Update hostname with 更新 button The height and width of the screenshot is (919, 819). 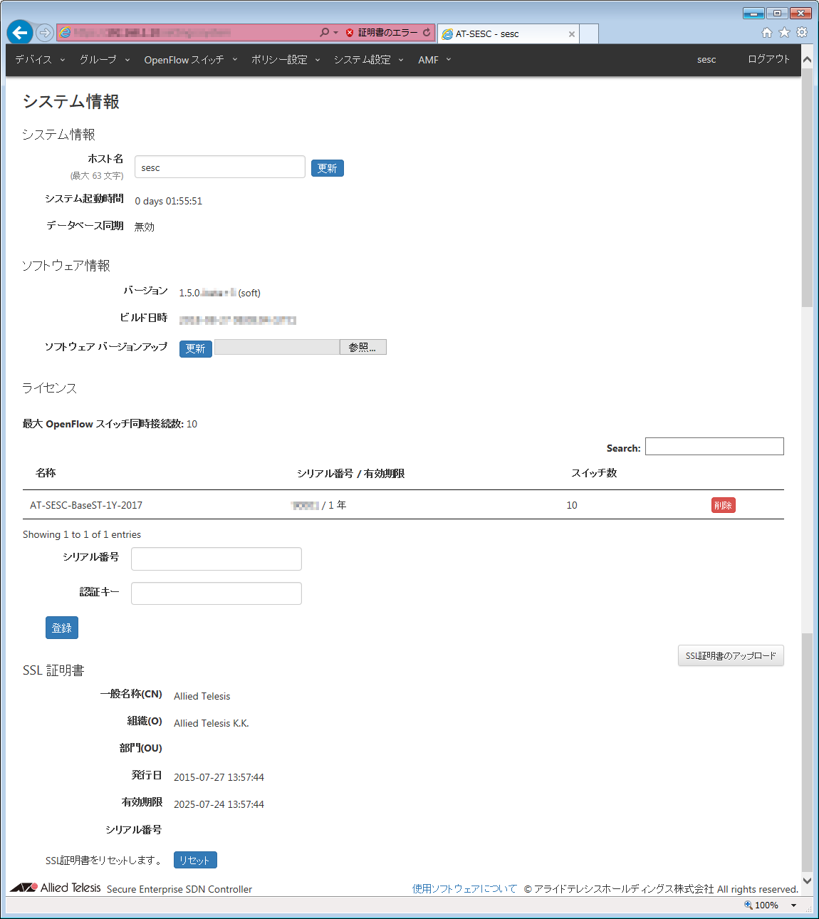(328, 168)
